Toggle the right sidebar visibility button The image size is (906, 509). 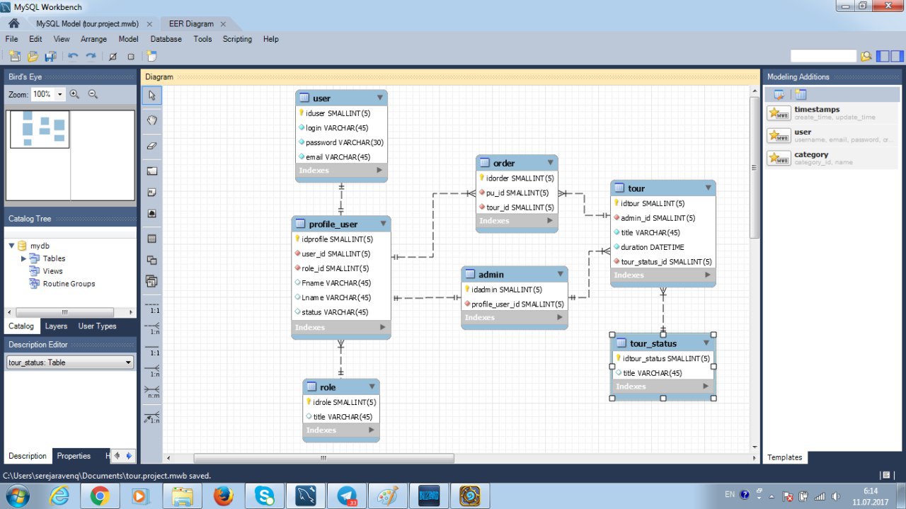click(x=896, y=57)
